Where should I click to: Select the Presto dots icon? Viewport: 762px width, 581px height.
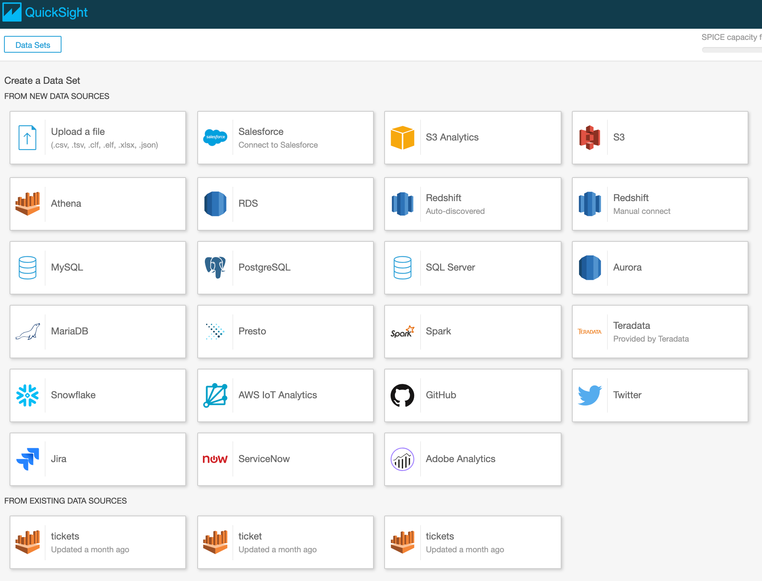(x=215, y=332)
